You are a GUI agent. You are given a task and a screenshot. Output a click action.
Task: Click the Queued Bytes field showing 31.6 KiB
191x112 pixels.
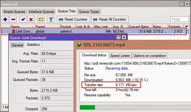click(x=57, y=72)
